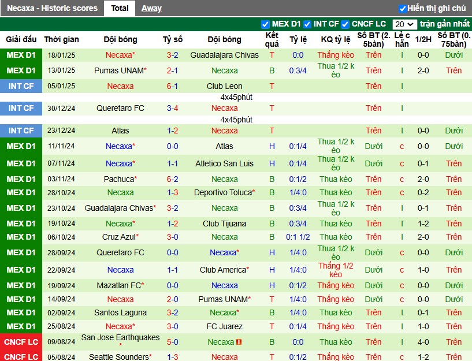The image size is (472, 361).
Task: Click the Tỷ số column header
Action: (172, 39)
